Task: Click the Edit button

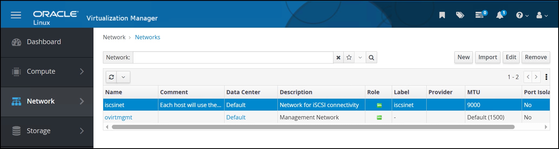Action: click(511, 57)
